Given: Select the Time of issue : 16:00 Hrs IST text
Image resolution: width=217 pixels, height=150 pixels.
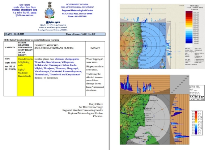Looking at the screenshot, I should [x=80, y=34].
